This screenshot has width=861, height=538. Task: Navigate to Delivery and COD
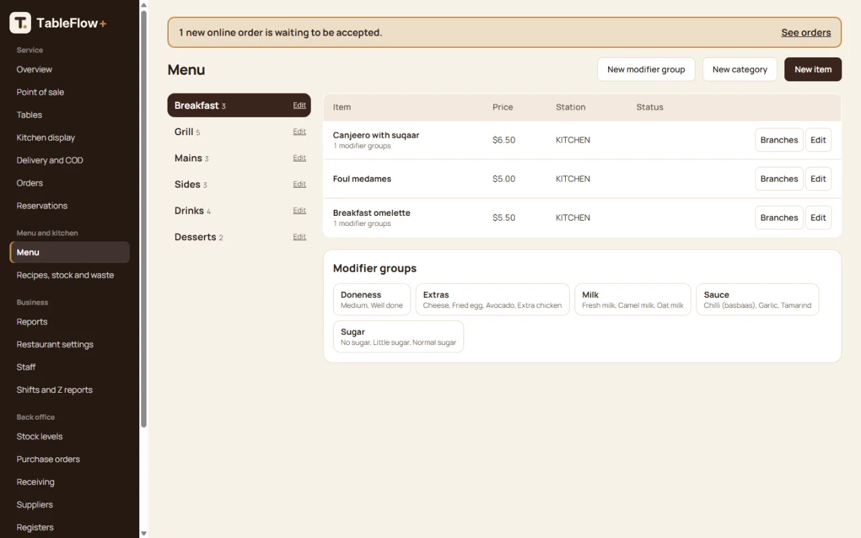69,161
